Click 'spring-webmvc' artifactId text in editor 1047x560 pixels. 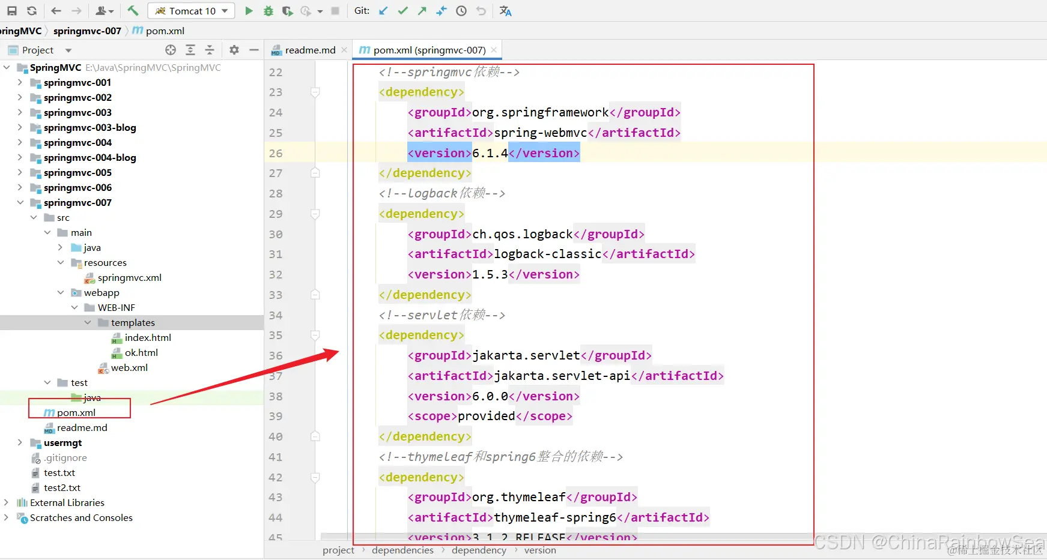(x=541, y=133)
